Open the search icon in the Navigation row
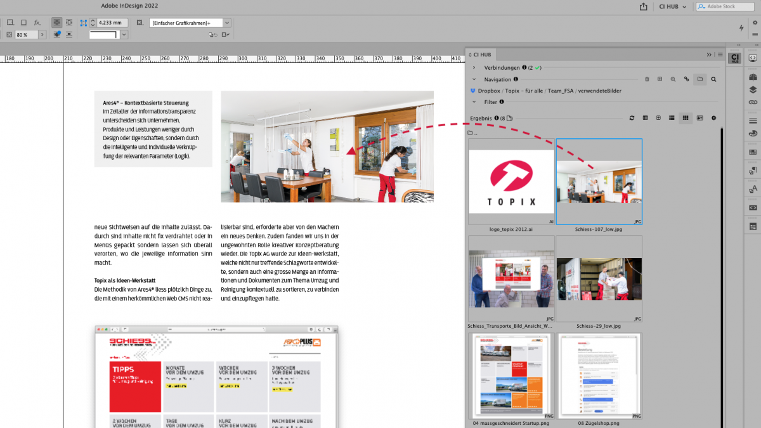761x428 pixels. click(x=714, y=79)
